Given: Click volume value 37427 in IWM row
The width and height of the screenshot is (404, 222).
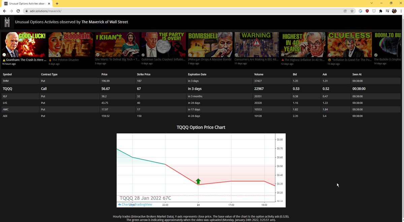Looking at the screenshot, I should tap(258, 81).
